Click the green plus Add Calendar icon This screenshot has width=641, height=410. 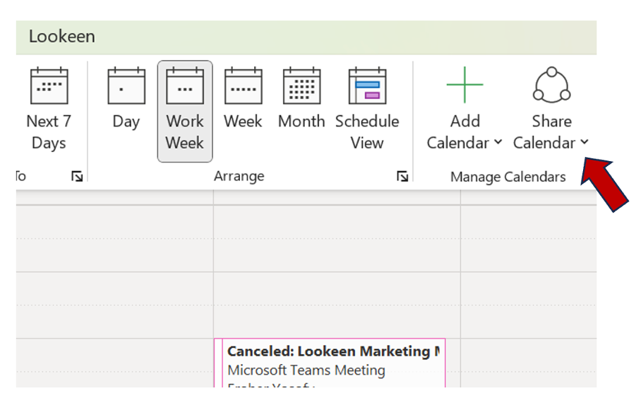pyautogui.click(x=465, y=85)
